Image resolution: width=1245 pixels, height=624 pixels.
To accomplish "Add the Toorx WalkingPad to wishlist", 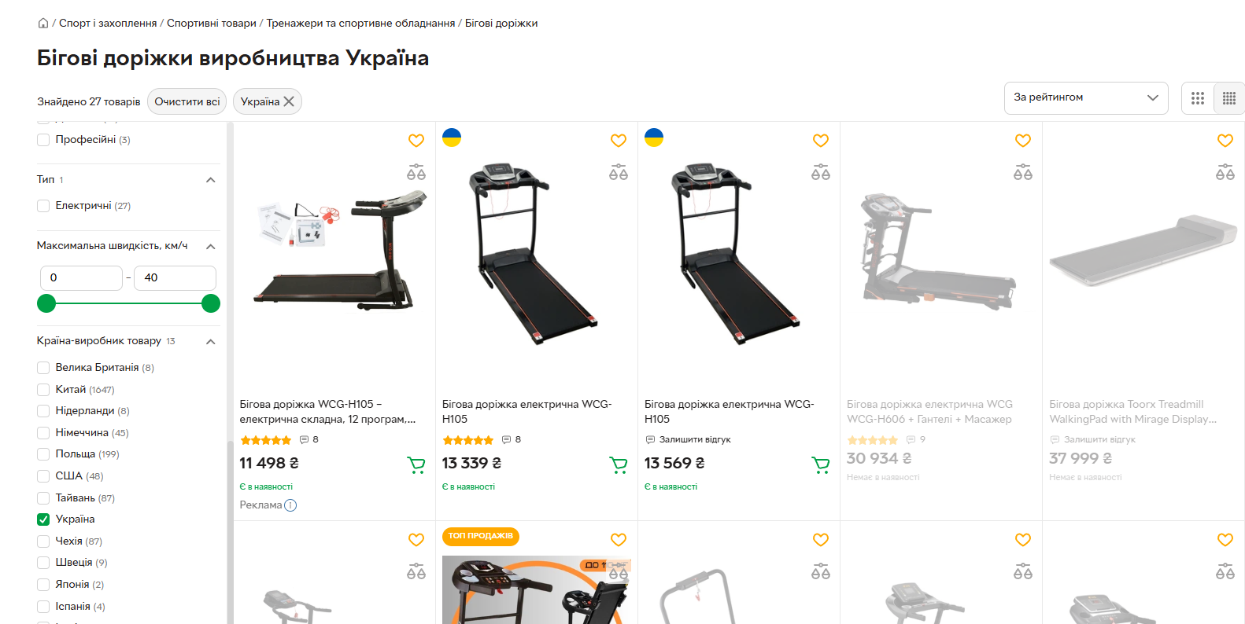I will click(x=1225, y=141).
